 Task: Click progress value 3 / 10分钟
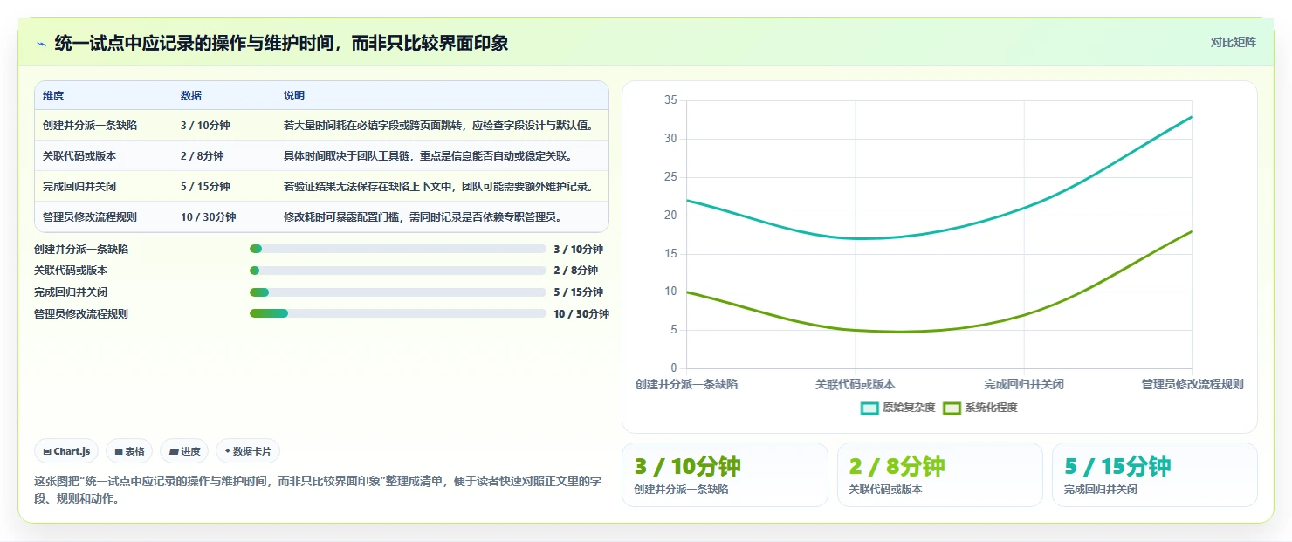point(578,250)
